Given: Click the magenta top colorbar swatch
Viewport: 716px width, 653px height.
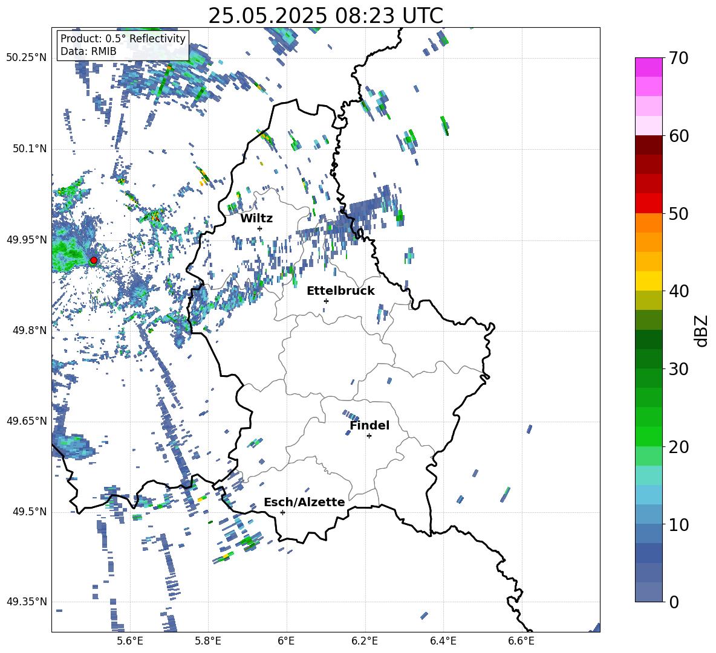Looking at the screenshot, I should pos(648,68).
